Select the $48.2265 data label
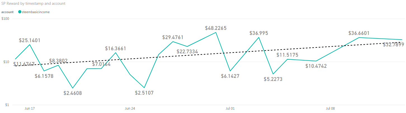This screenshot has height=113, width=406. tap(216, 28)
